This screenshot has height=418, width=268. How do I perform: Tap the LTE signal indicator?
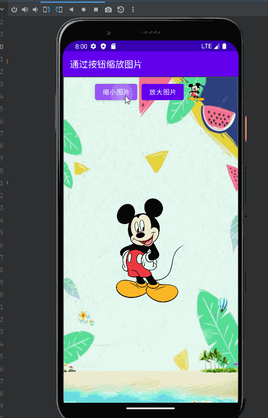click(211, 46)
